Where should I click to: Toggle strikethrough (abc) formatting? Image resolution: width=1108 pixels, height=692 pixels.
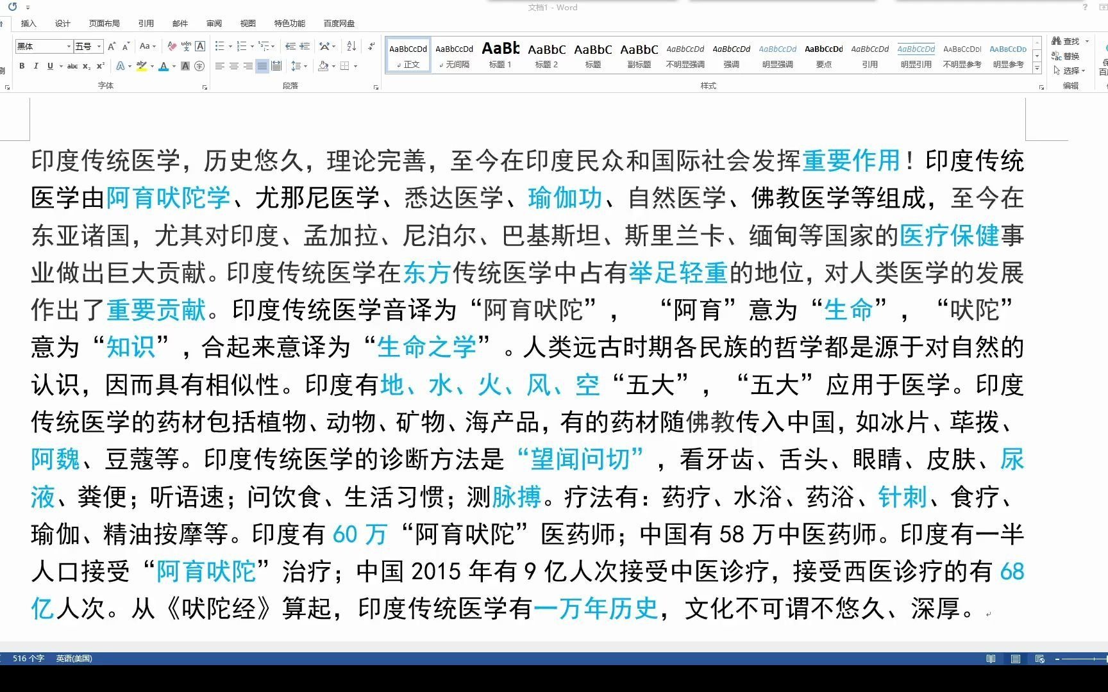72,66
